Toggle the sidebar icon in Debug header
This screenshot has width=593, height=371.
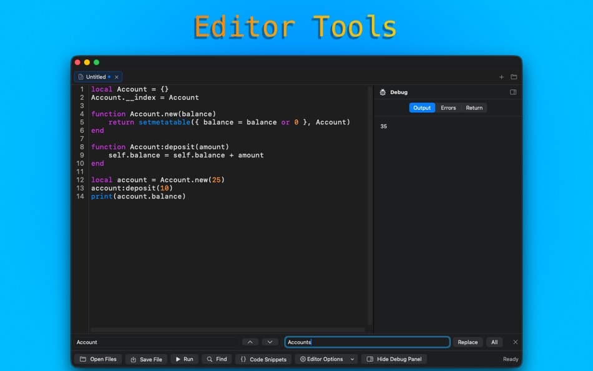pyautogui.click(x=513, y=92)
